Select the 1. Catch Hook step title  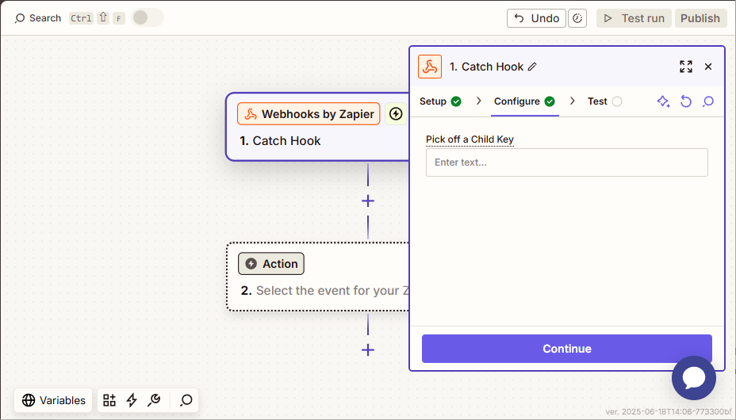[280, 140]
